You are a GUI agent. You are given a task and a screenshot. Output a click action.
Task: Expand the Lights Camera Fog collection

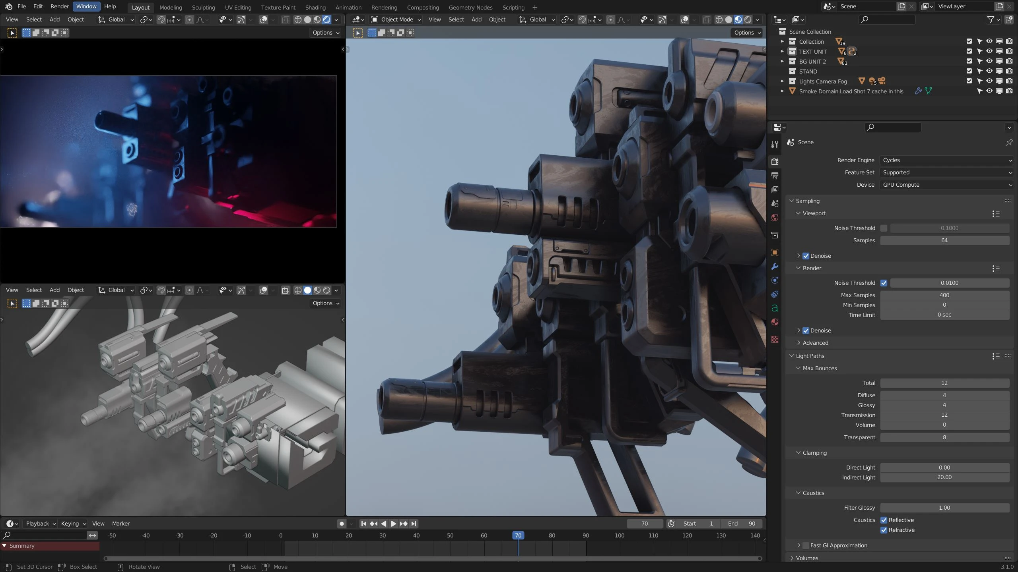pyautogui.click(x=781, y=81)
